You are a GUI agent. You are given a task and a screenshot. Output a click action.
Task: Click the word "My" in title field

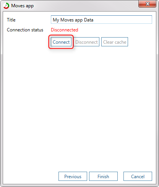click(56, 20)
